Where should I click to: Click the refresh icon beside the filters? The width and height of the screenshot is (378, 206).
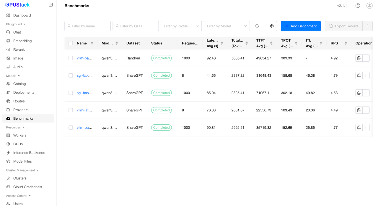(x=257, y=26)
